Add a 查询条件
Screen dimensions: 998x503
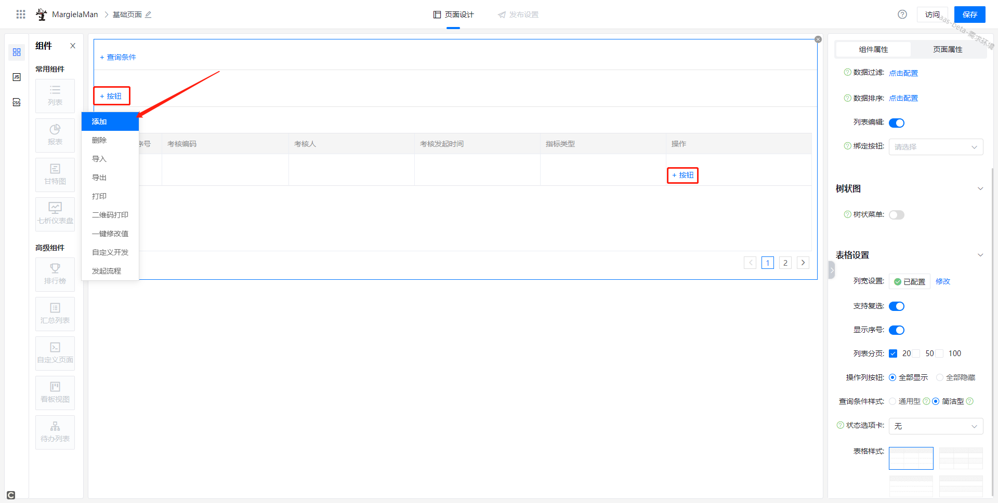point(118,57)
